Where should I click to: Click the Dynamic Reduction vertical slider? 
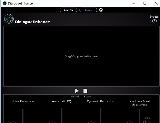(x=101, y=116)
